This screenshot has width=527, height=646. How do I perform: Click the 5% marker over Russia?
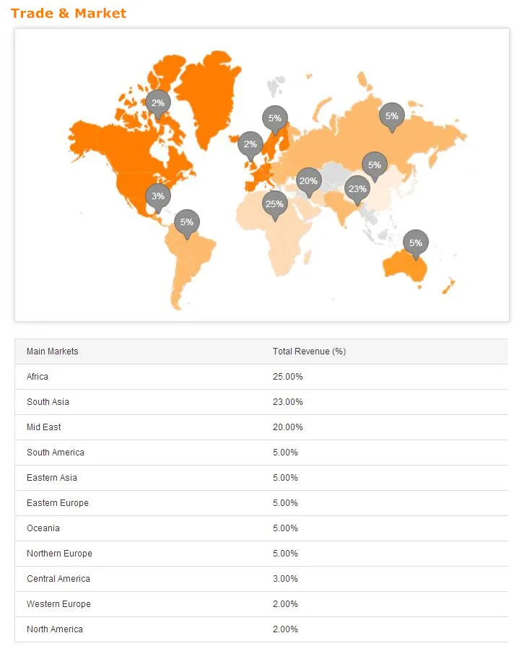point(391,115)
